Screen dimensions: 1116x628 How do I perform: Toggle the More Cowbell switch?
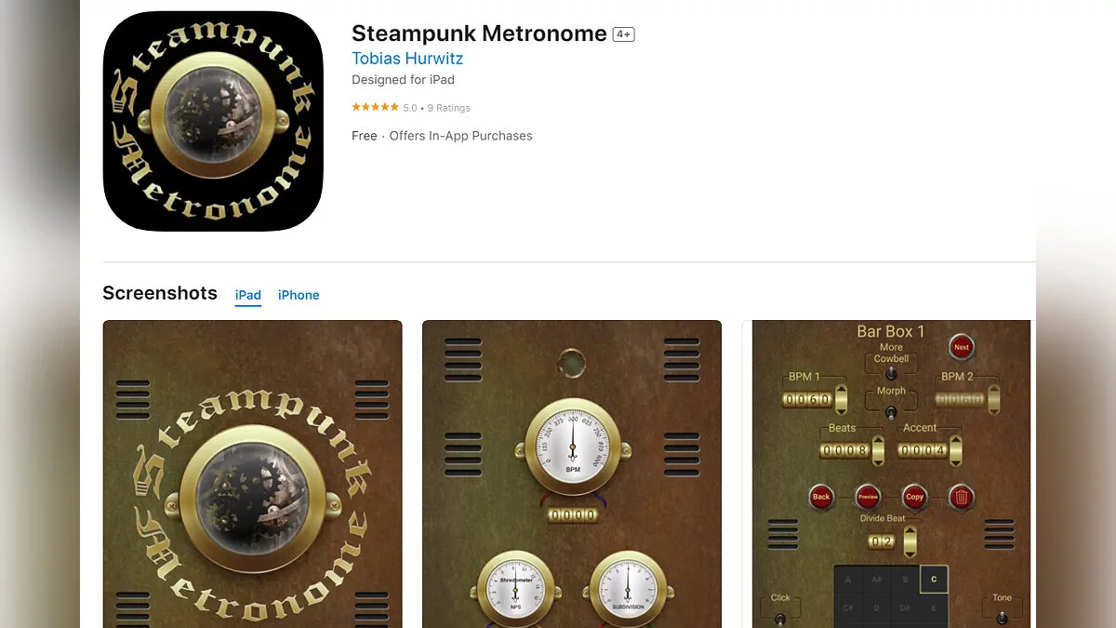[891, 374]
